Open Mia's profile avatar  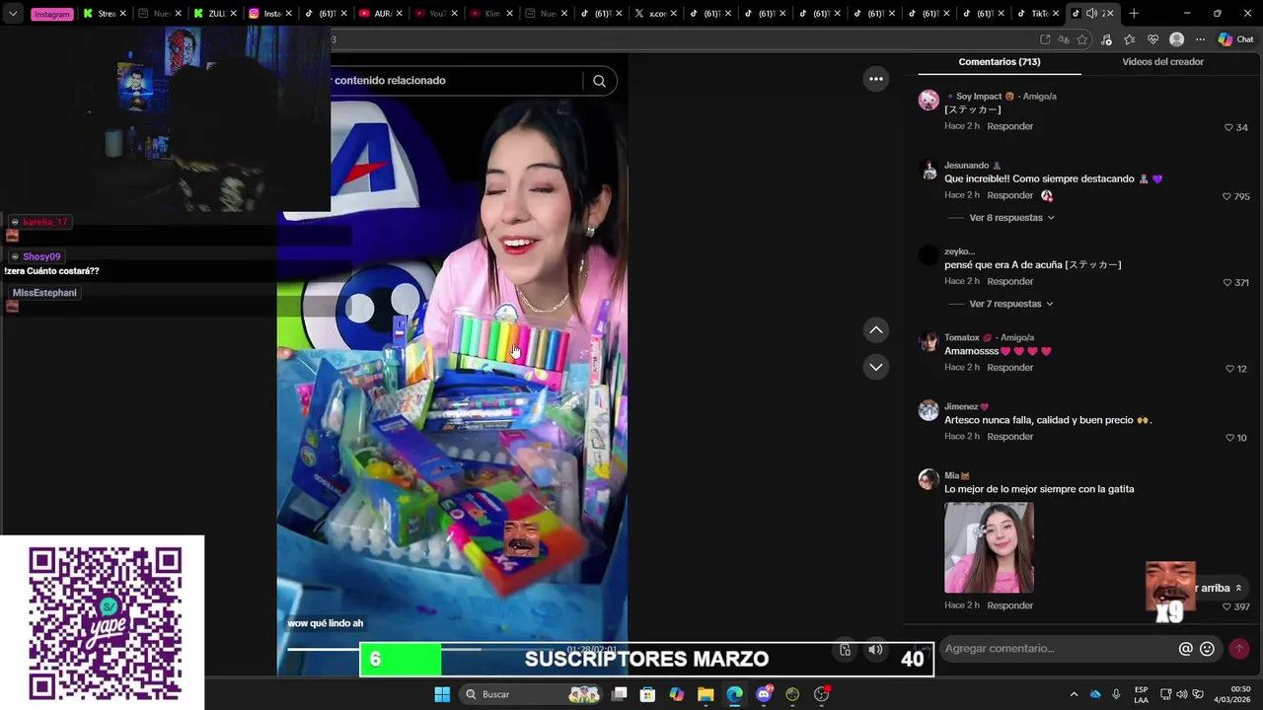point(929,479)
